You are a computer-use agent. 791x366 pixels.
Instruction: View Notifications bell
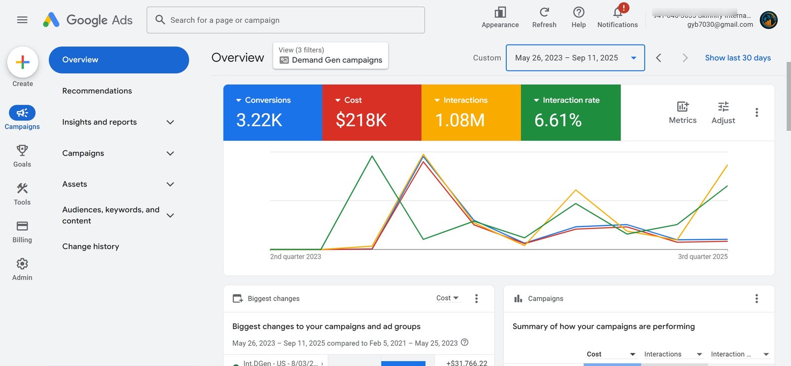click(617, 18)
